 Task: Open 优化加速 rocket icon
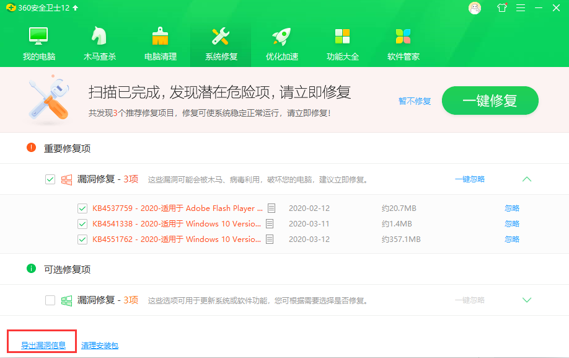[281, 37]
